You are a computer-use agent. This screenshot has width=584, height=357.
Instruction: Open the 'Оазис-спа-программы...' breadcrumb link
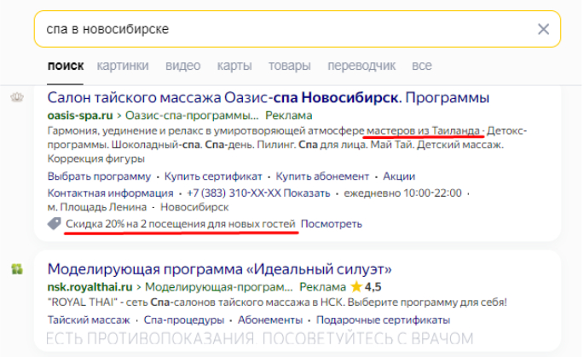(192, 115)
